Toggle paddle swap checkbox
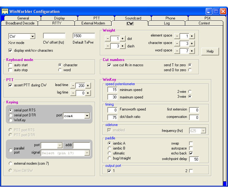Viewport: 228px width, 195px height. coord(191,143)
